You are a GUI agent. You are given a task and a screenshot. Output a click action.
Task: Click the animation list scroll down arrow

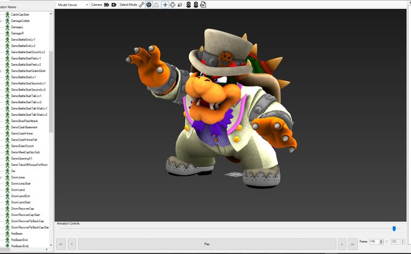51,245
